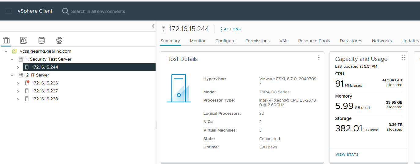Screen dimensions: 420x164
Task: Select the 2. IT Server datacenter
Action: (x=38, y=75)
